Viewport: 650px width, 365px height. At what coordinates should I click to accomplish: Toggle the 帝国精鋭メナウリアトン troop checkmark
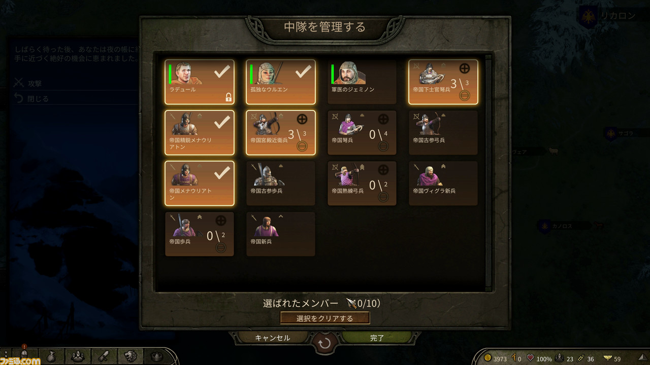pos(221,122)
